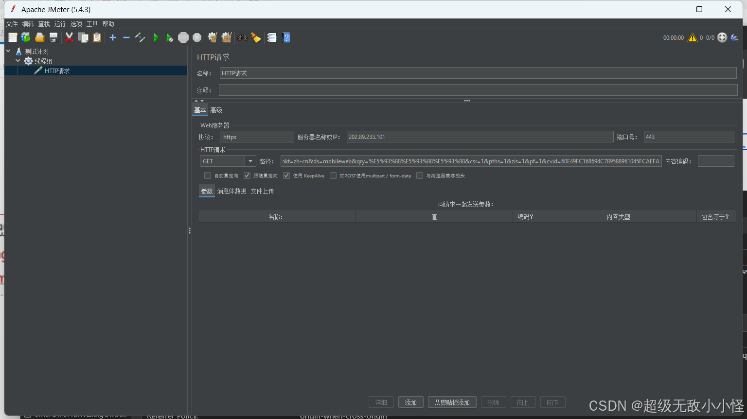Start the test with green play icon

156,37
